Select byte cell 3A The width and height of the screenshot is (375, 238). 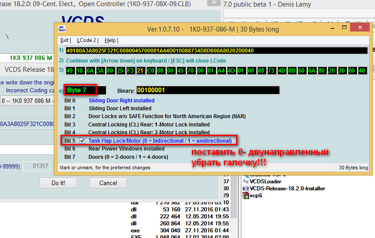tap(100, 71)
